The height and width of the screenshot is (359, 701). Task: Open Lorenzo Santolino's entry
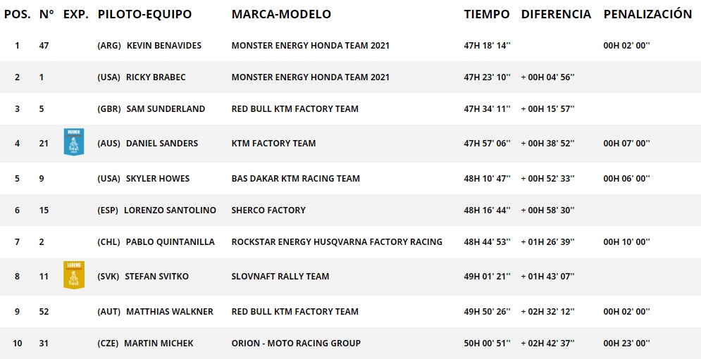[170, 210]
